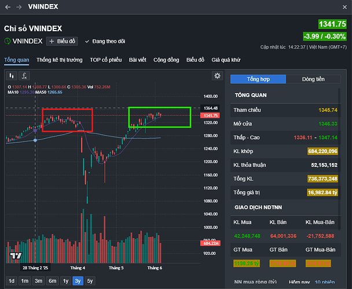The width and height of the screenshot is (352, 289).
Task: Switch to the Tổng hợp view
Action: (258, 80)
